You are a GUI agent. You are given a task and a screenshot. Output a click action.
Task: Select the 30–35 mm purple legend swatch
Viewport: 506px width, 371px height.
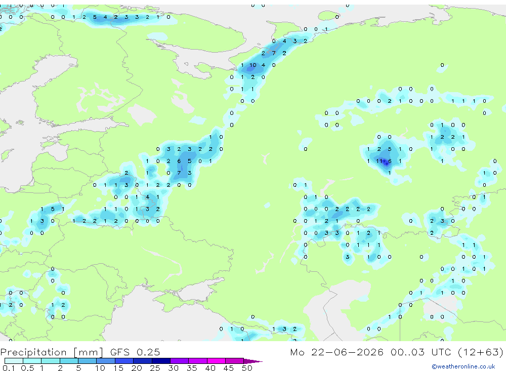pos(180,361)
